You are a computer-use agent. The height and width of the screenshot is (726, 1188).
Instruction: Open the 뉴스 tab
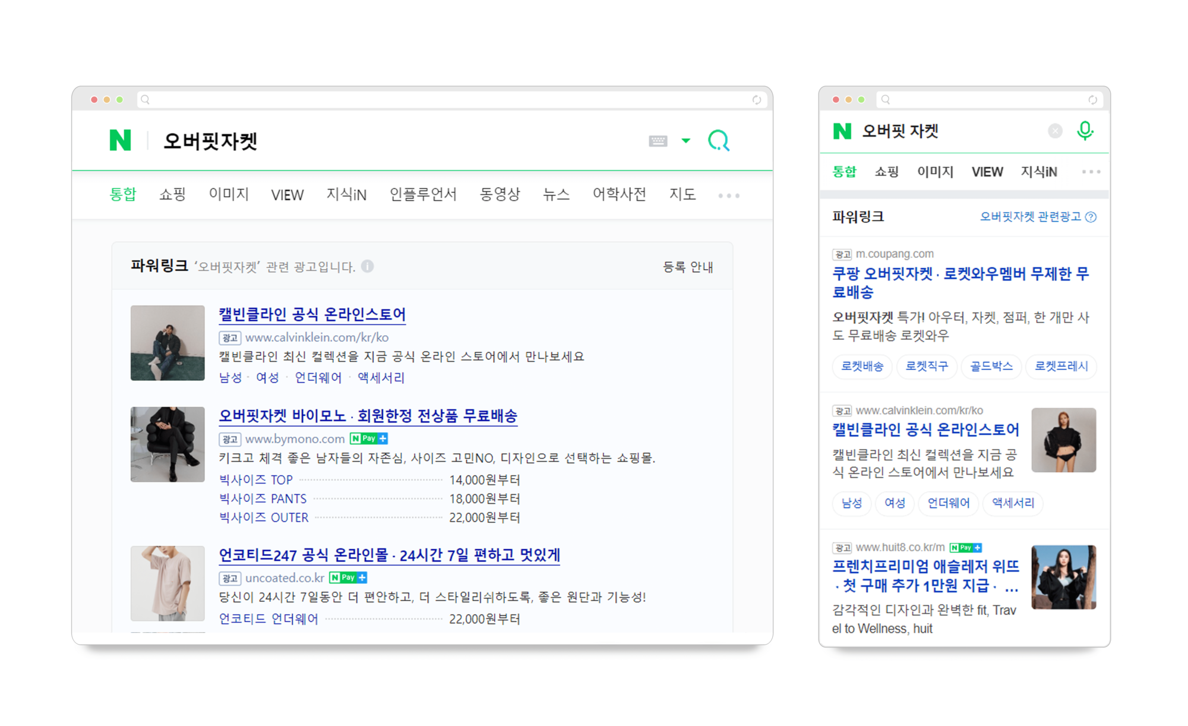tap(556, 194)
